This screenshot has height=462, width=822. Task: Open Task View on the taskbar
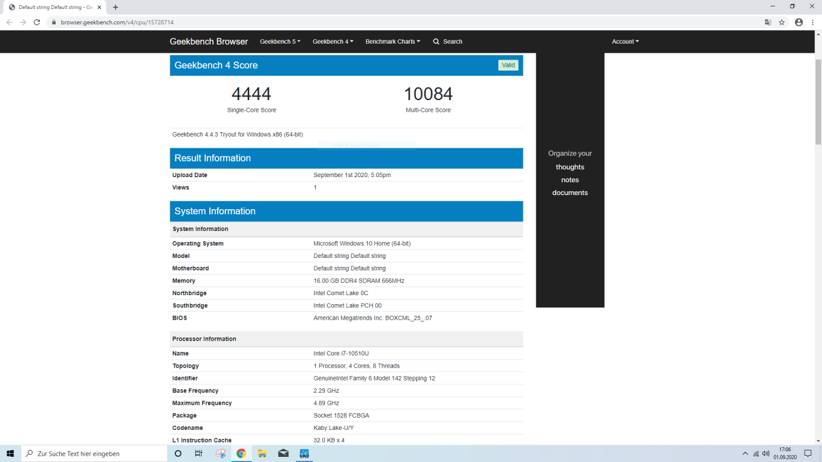pyautogui.click(x=198, y=454)
